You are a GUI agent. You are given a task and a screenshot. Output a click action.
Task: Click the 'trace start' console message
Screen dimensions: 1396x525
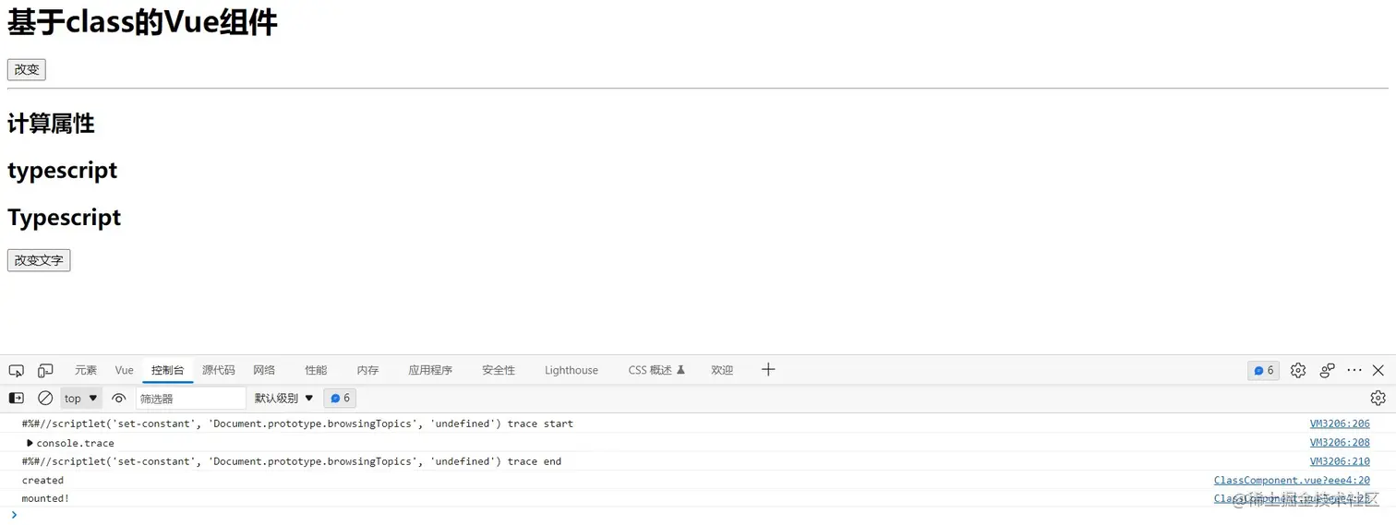297,424
